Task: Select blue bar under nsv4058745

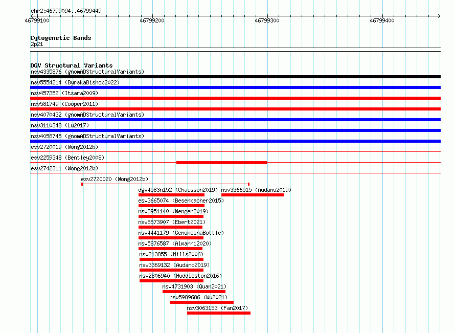Action: [x=235, y=141]
